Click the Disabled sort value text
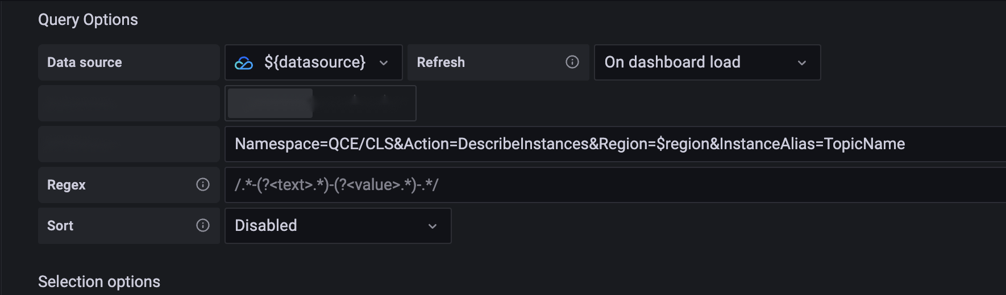Viewport: 1006px width, 295px height. coord(266,226)
